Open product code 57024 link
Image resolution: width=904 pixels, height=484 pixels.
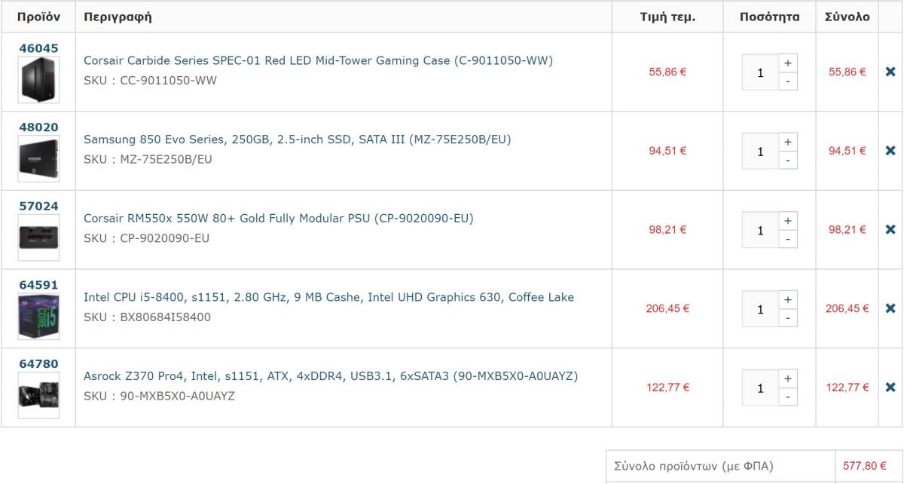coord(38,206)
